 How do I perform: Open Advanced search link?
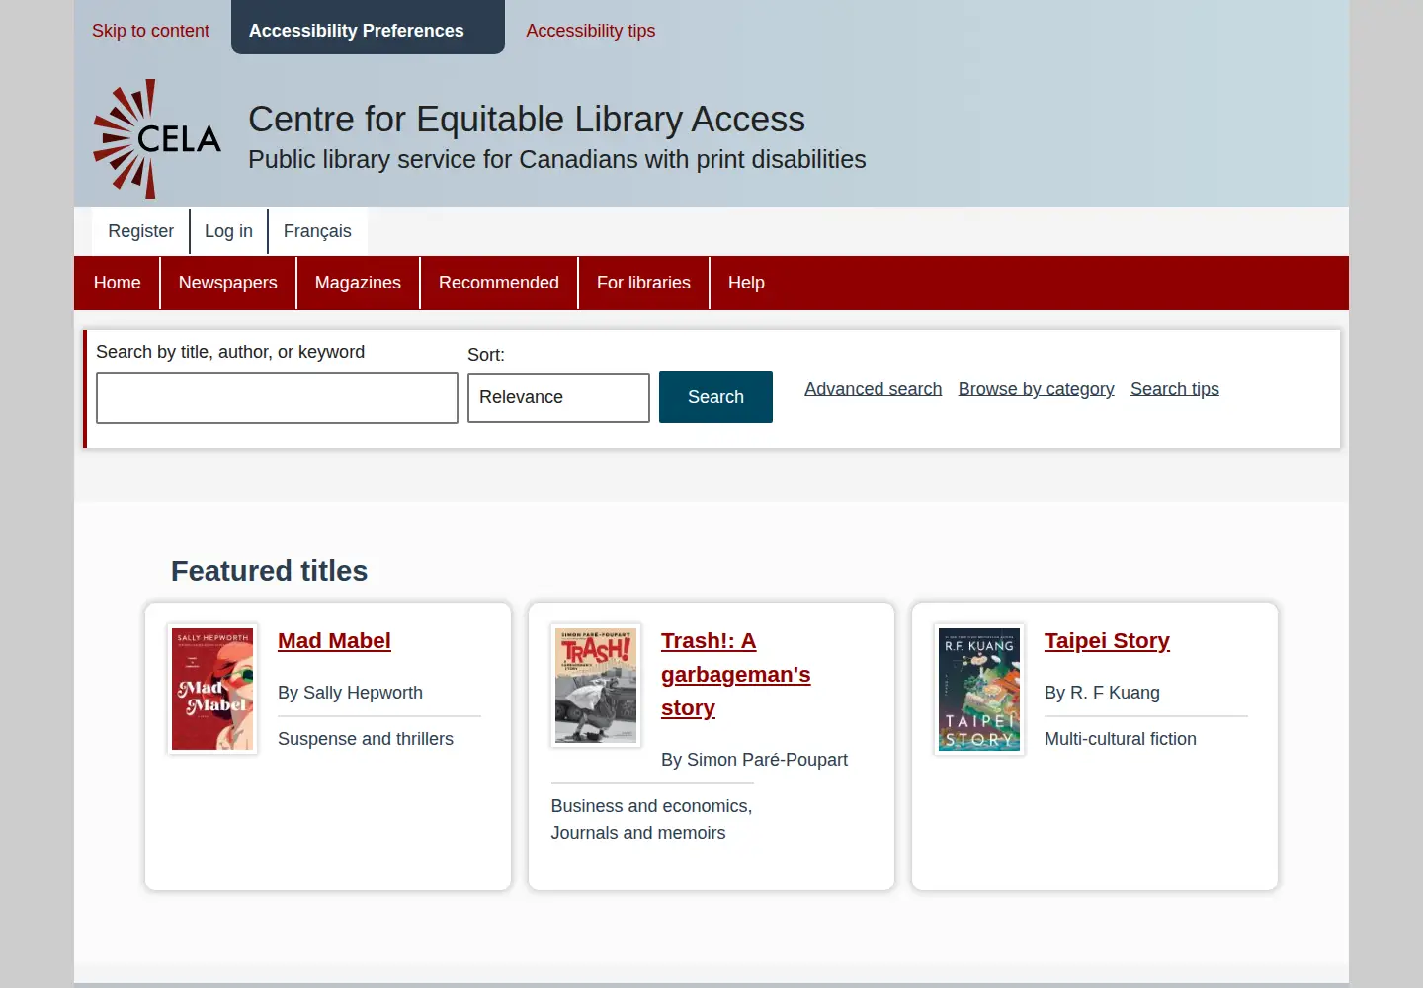[874, 389]
